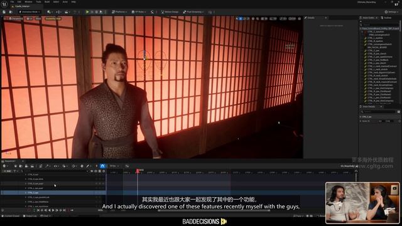
Task: Open the Build menu
Action: pos(47,2)
